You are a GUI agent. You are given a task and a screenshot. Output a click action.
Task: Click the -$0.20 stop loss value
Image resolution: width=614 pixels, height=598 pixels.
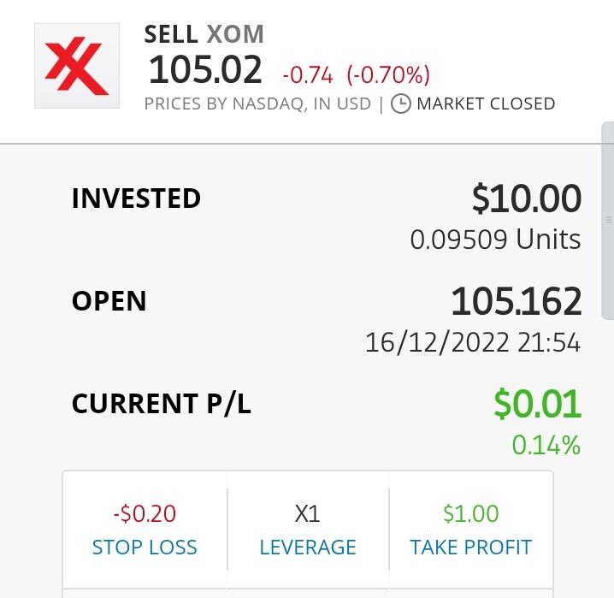[145, 514]
